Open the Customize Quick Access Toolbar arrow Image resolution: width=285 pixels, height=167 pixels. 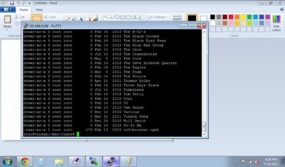(x=29, y=3)
